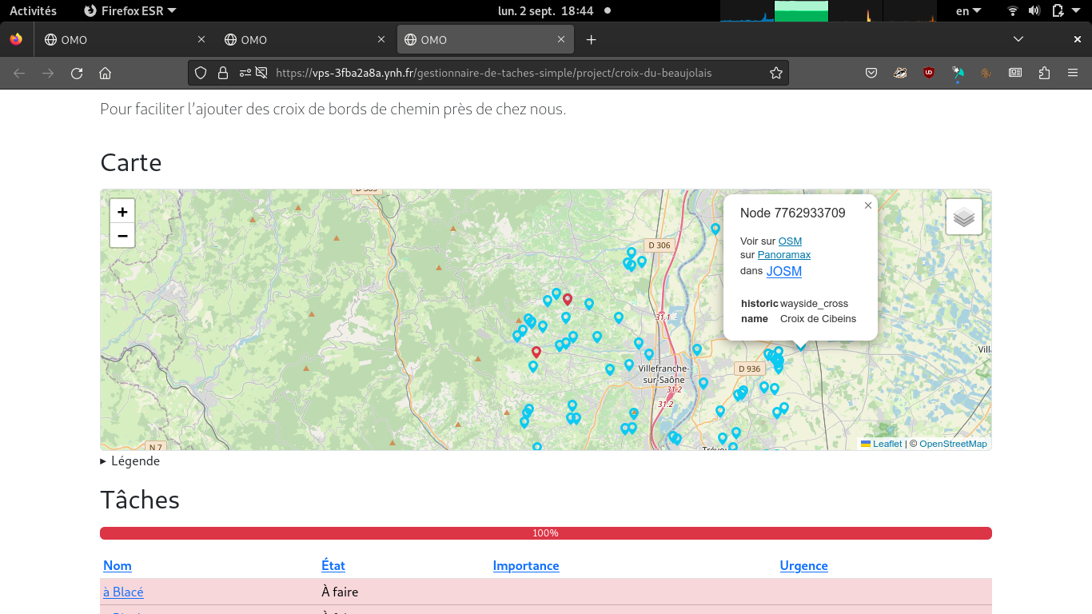
Task: Bookmark this page with the star icon
Action: click(x=775, y=73)
